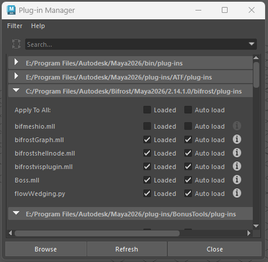
Task: Uncheck Auto load for bifrostshellnode.mll
Action: pos(188,153)
